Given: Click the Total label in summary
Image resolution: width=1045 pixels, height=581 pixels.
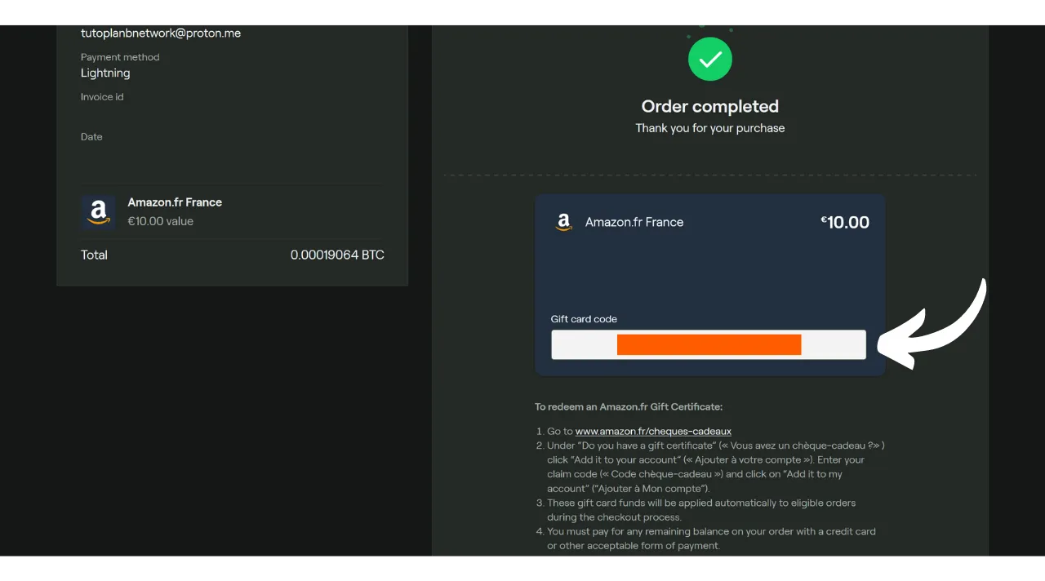Looking at the screenshot, I should pyautogui.click(x=94, y=255).
